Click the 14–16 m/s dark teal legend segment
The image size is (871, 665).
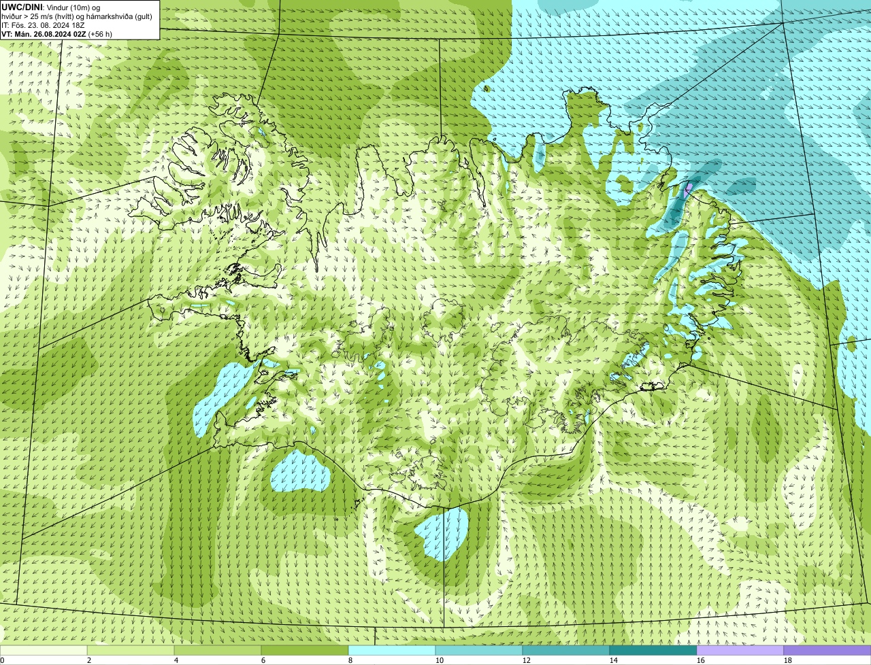coord(653,650)
